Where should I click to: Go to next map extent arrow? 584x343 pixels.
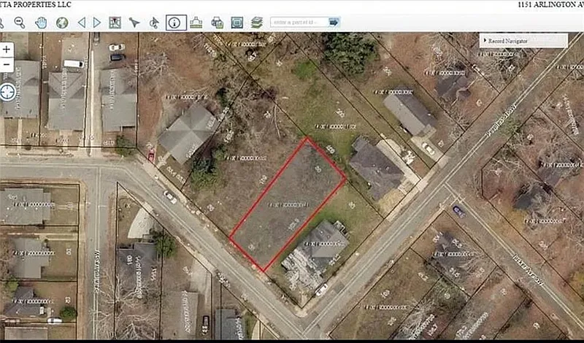[97, 23]
